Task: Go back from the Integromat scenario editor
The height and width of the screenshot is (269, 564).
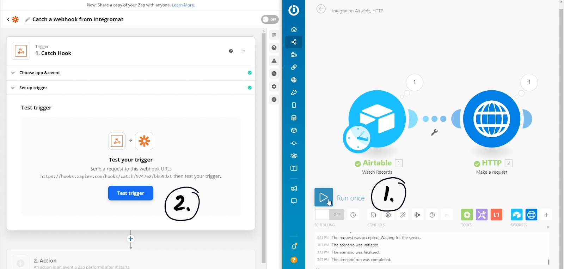Action: pyautogui.click(x=321, y=9)
